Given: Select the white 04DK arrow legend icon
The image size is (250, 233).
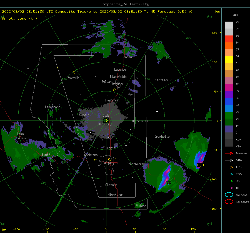Looking at the screenshot, I should click(x=229, y=160).
